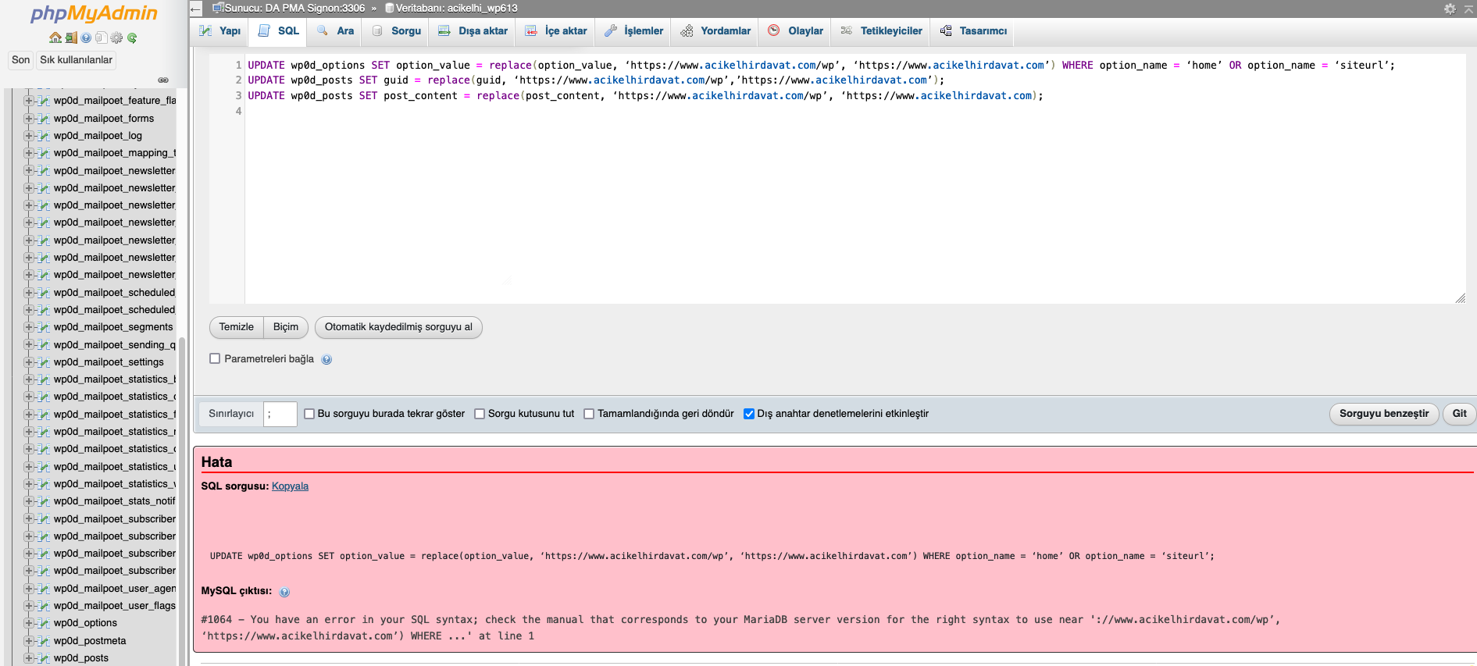Click table icon for wp0d_mailpoet_segments

[x=44, y=327]
